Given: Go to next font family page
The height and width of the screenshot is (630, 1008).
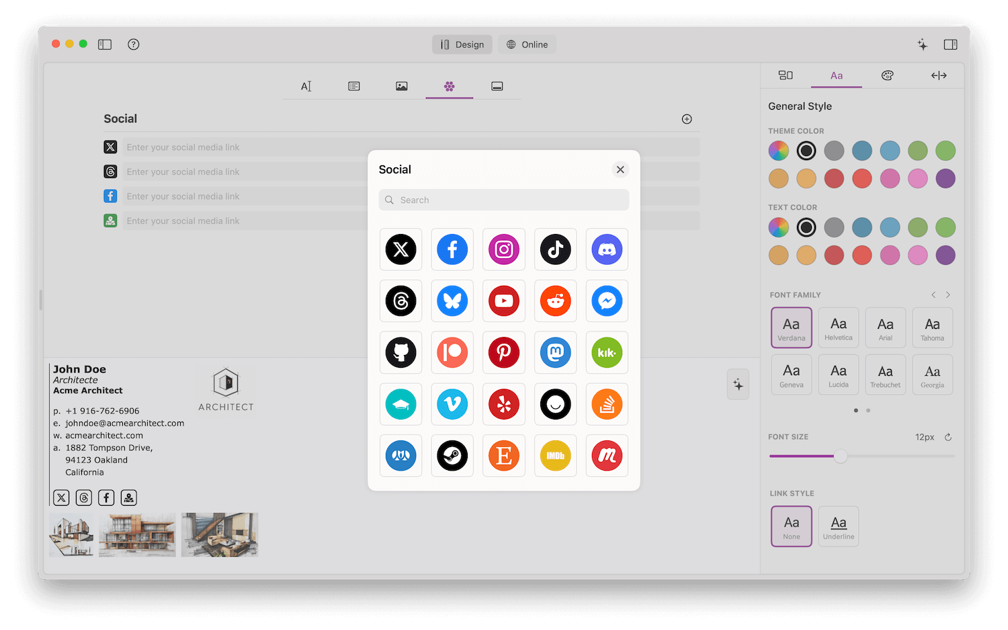Looking at the screenshot, I should [948, 294].
